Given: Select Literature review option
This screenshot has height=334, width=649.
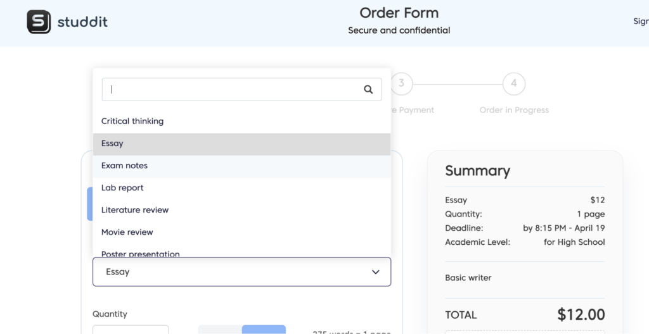Looking at the screenshot, I should (x=241, y=210).
